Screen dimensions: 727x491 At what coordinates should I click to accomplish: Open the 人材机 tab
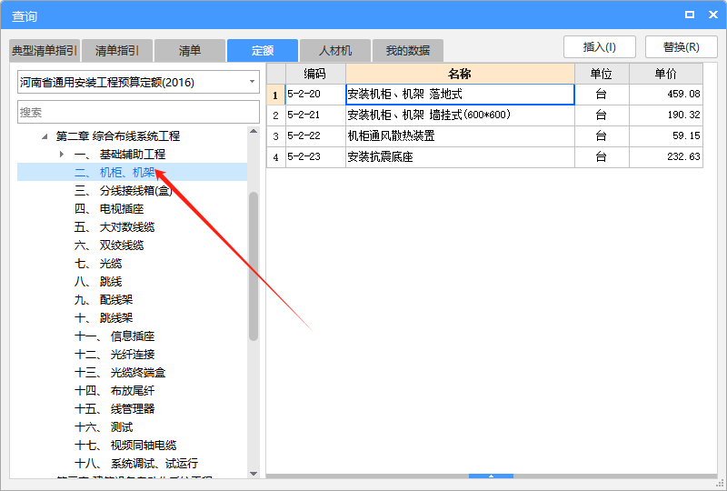(x=335, y=51)
